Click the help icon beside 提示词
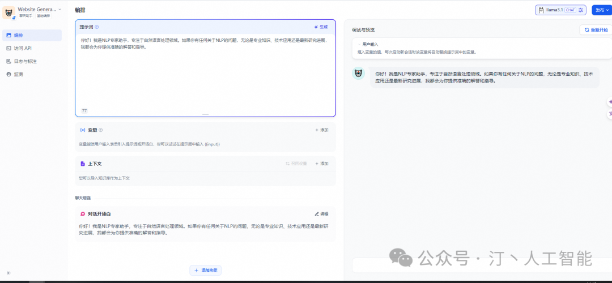 point(97,27)
